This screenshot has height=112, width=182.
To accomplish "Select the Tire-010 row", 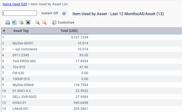I will click(92, 67).
